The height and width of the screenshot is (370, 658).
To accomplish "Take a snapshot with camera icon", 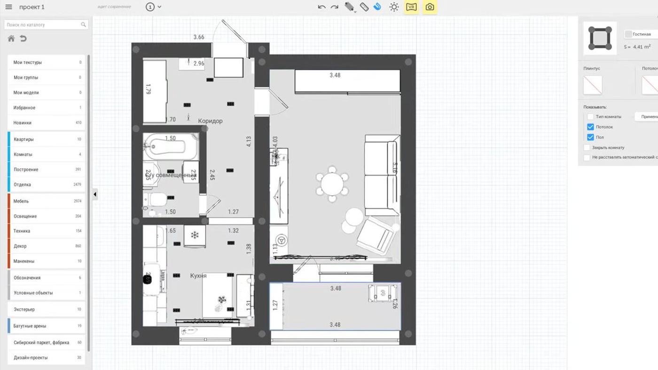I will [430, 7].
